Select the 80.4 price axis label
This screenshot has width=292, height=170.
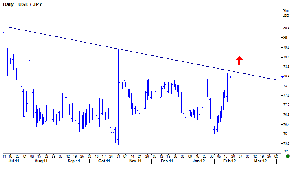(x=286, y=28)
